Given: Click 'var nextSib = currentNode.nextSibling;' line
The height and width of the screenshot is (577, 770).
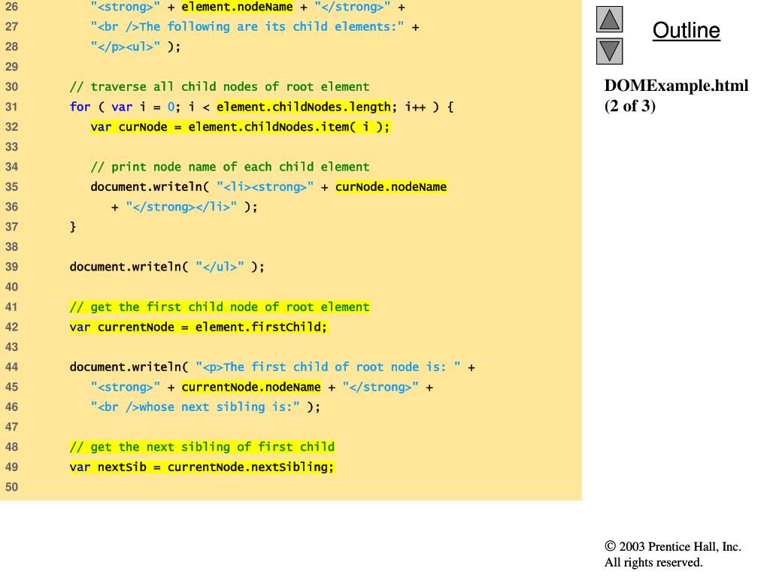Looking at the screenshot, I should [x=202, y=467].
